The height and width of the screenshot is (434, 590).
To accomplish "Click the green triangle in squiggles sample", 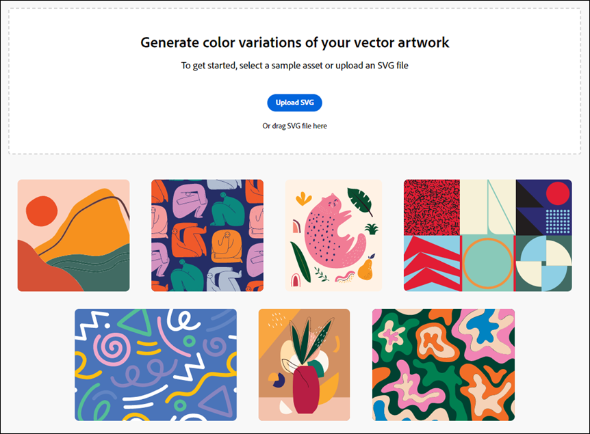I will click(x=136, y=323).
